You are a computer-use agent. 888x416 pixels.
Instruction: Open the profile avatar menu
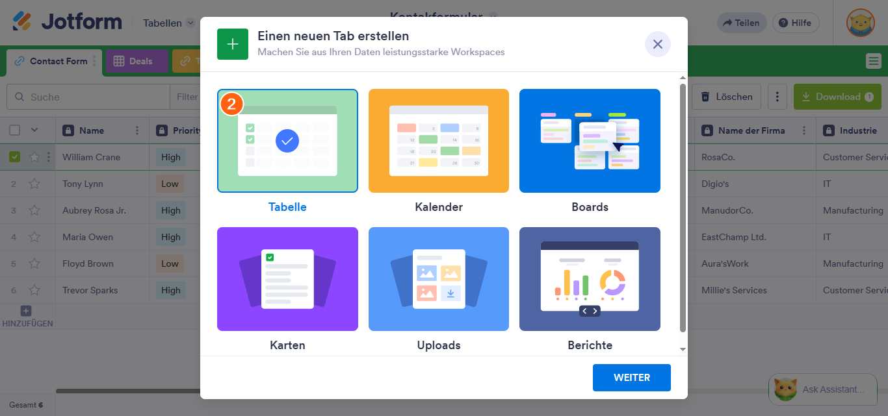pyautogui.click(x=860, y=23)
